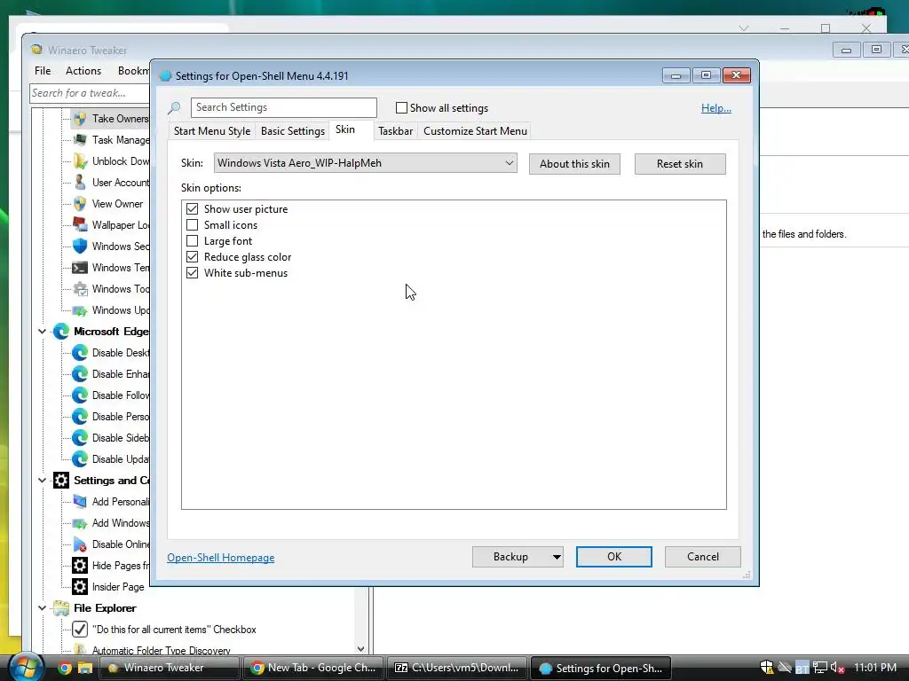Uncheck the White sub-menus option
909x681 pixels.
click(x=192, y=273)
